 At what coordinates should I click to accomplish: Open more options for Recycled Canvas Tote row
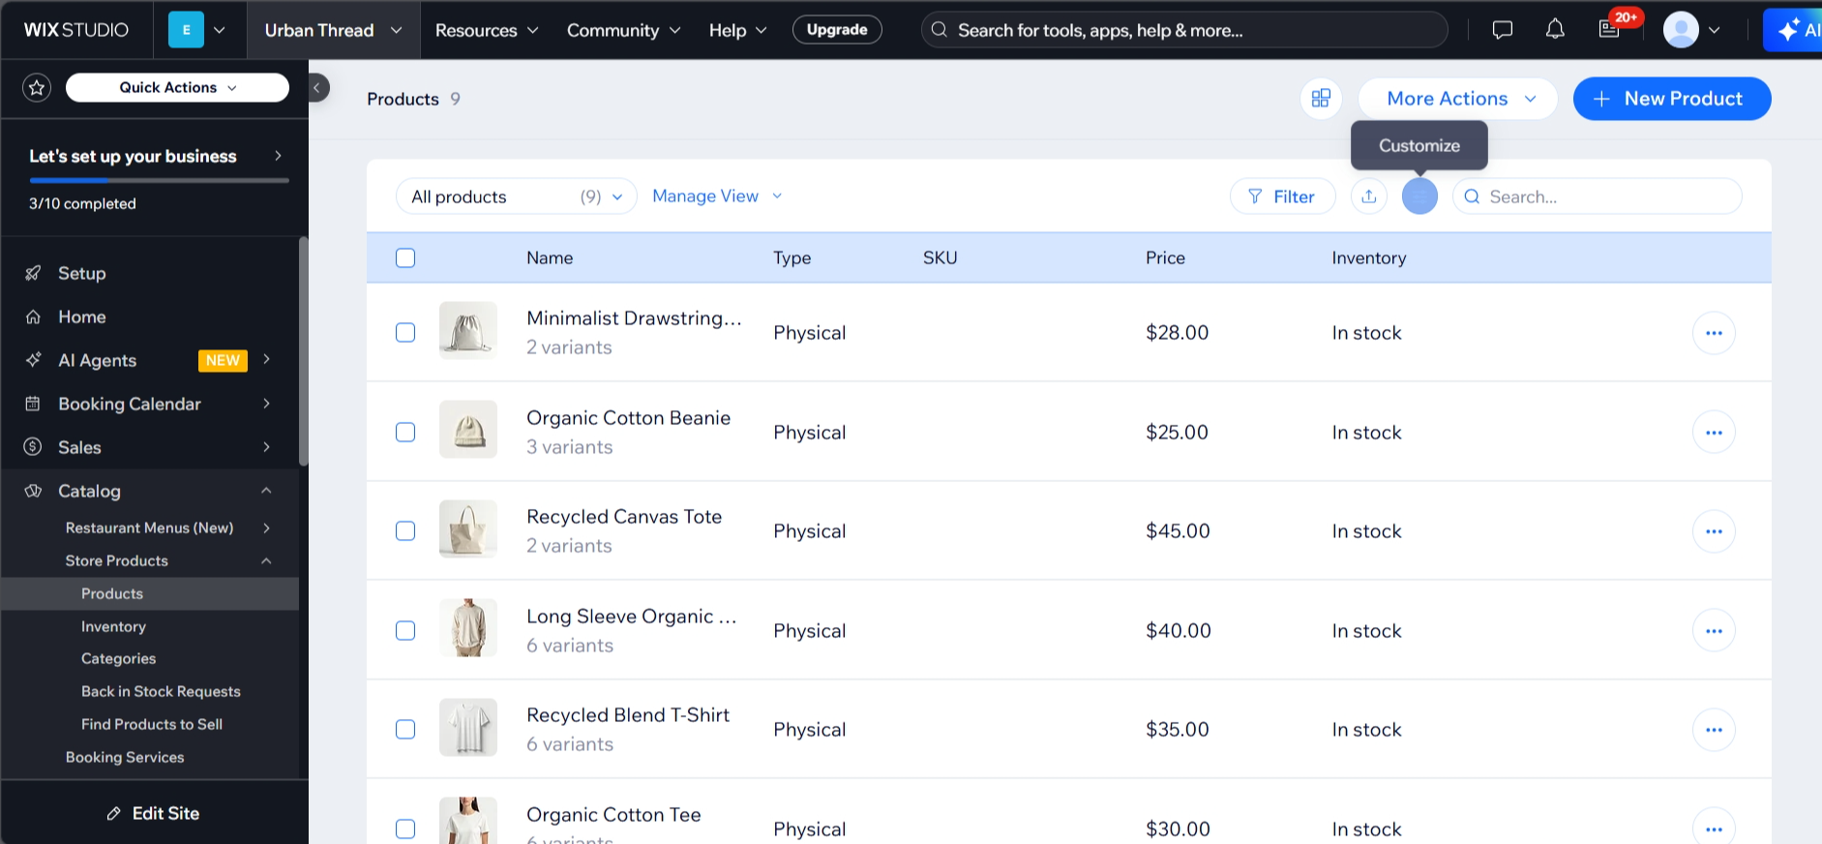1714,531
